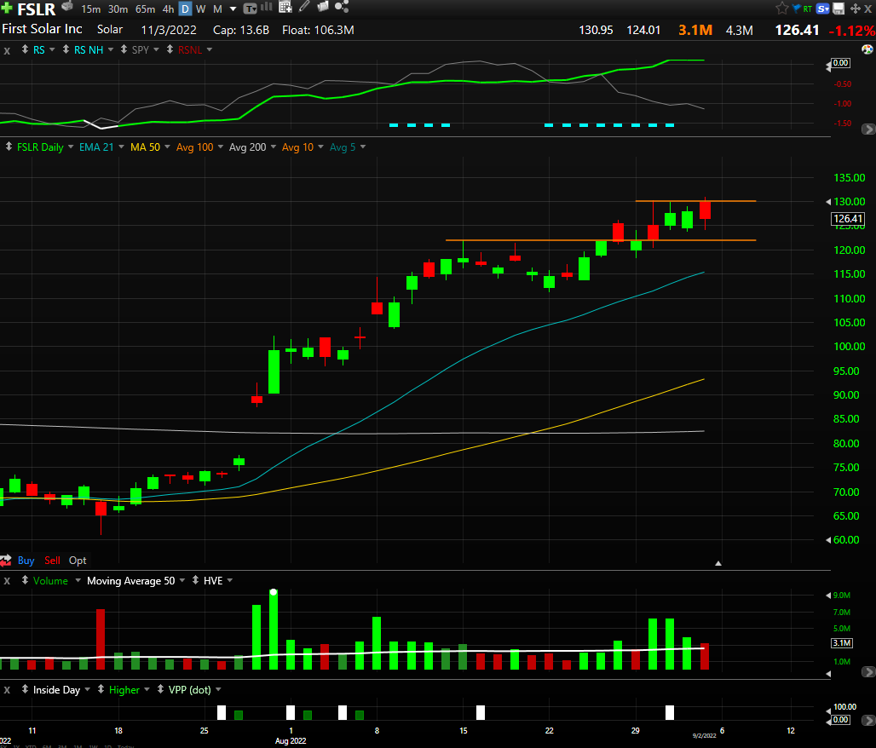Close the RS indicator pane with x
Image resolution: width=876 pixels, height=748 pixels.
click(7, 50)
